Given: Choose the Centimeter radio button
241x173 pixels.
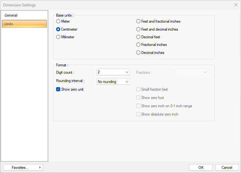Looking at the screenshot, I should 58,29.
